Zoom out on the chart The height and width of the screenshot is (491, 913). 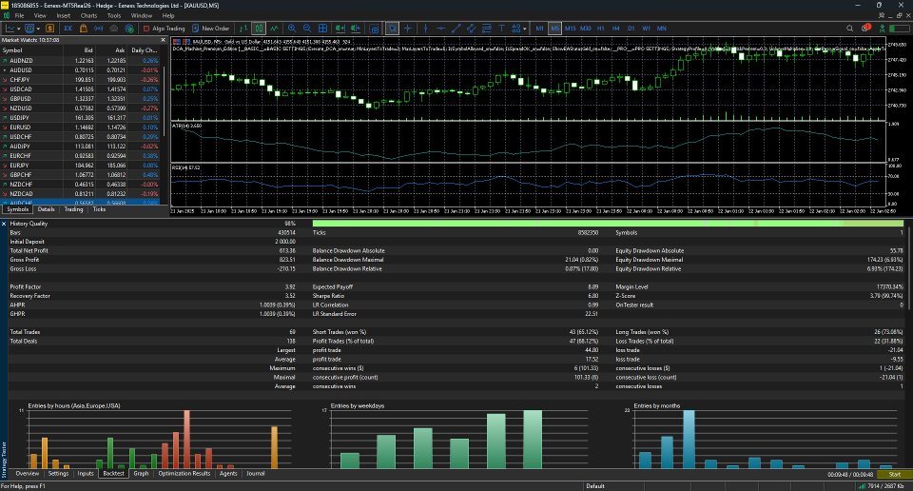(x=307, y=28)
